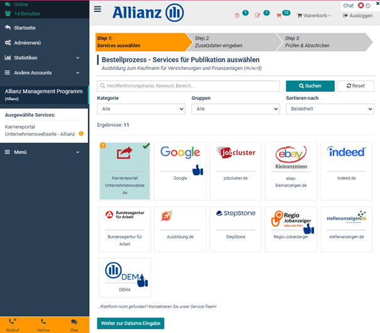This screenshot has width=380, height=333.
Task: Click Weiter zur Datums-Eingabe button
Action: (x=131, y=324)
